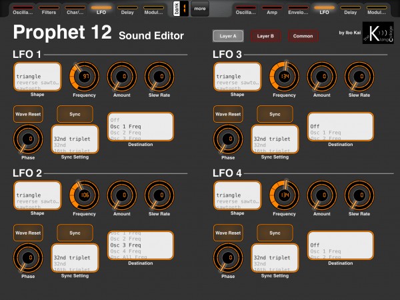Open the left Delay tab

click(x=127, y=10)
